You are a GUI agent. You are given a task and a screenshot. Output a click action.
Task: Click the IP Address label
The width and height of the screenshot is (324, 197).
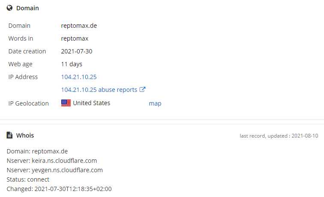point(23,77)
